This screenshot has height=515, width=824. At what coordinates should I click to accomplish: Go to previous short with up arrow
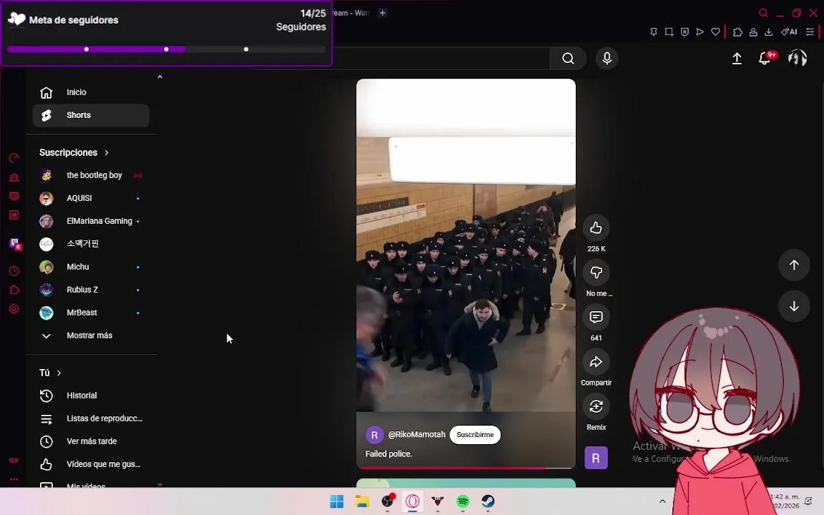click(794, 265)
